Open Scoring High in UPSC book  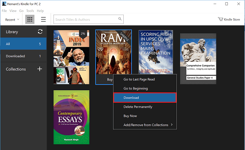(x=156, y=52)
